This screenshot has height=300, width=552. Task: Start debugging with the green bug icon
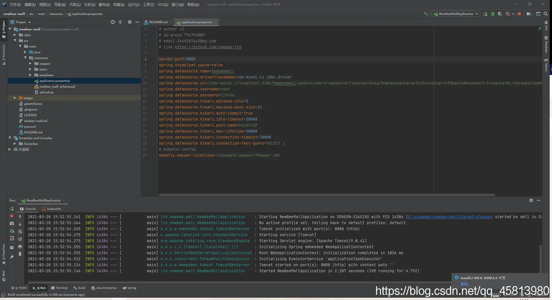pyautogui.click(x=493, y=14)
